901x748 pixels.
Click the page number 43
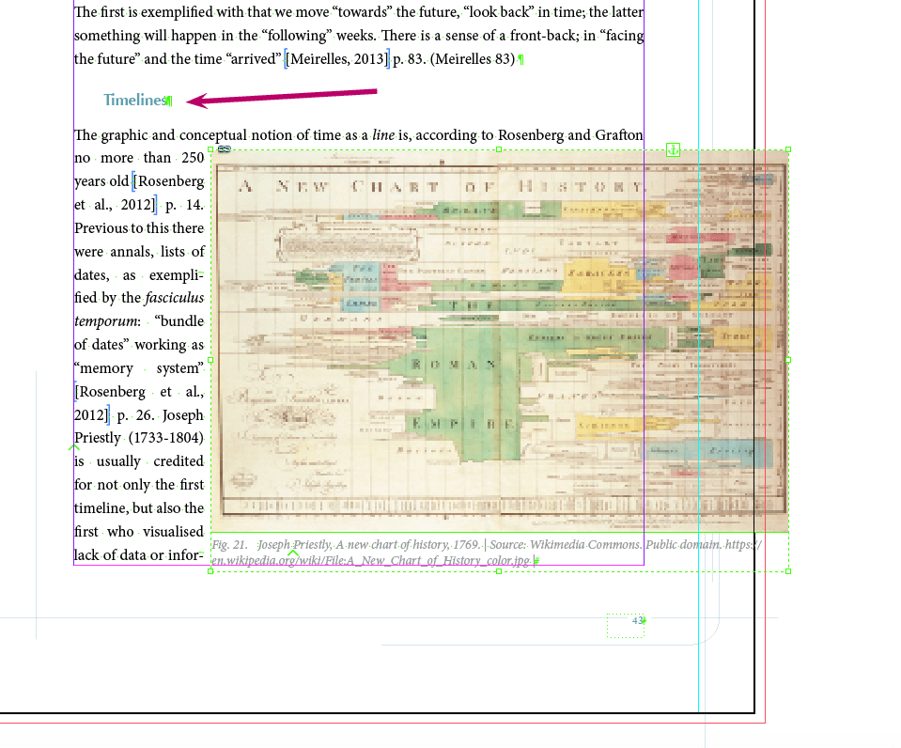(637, 620)
